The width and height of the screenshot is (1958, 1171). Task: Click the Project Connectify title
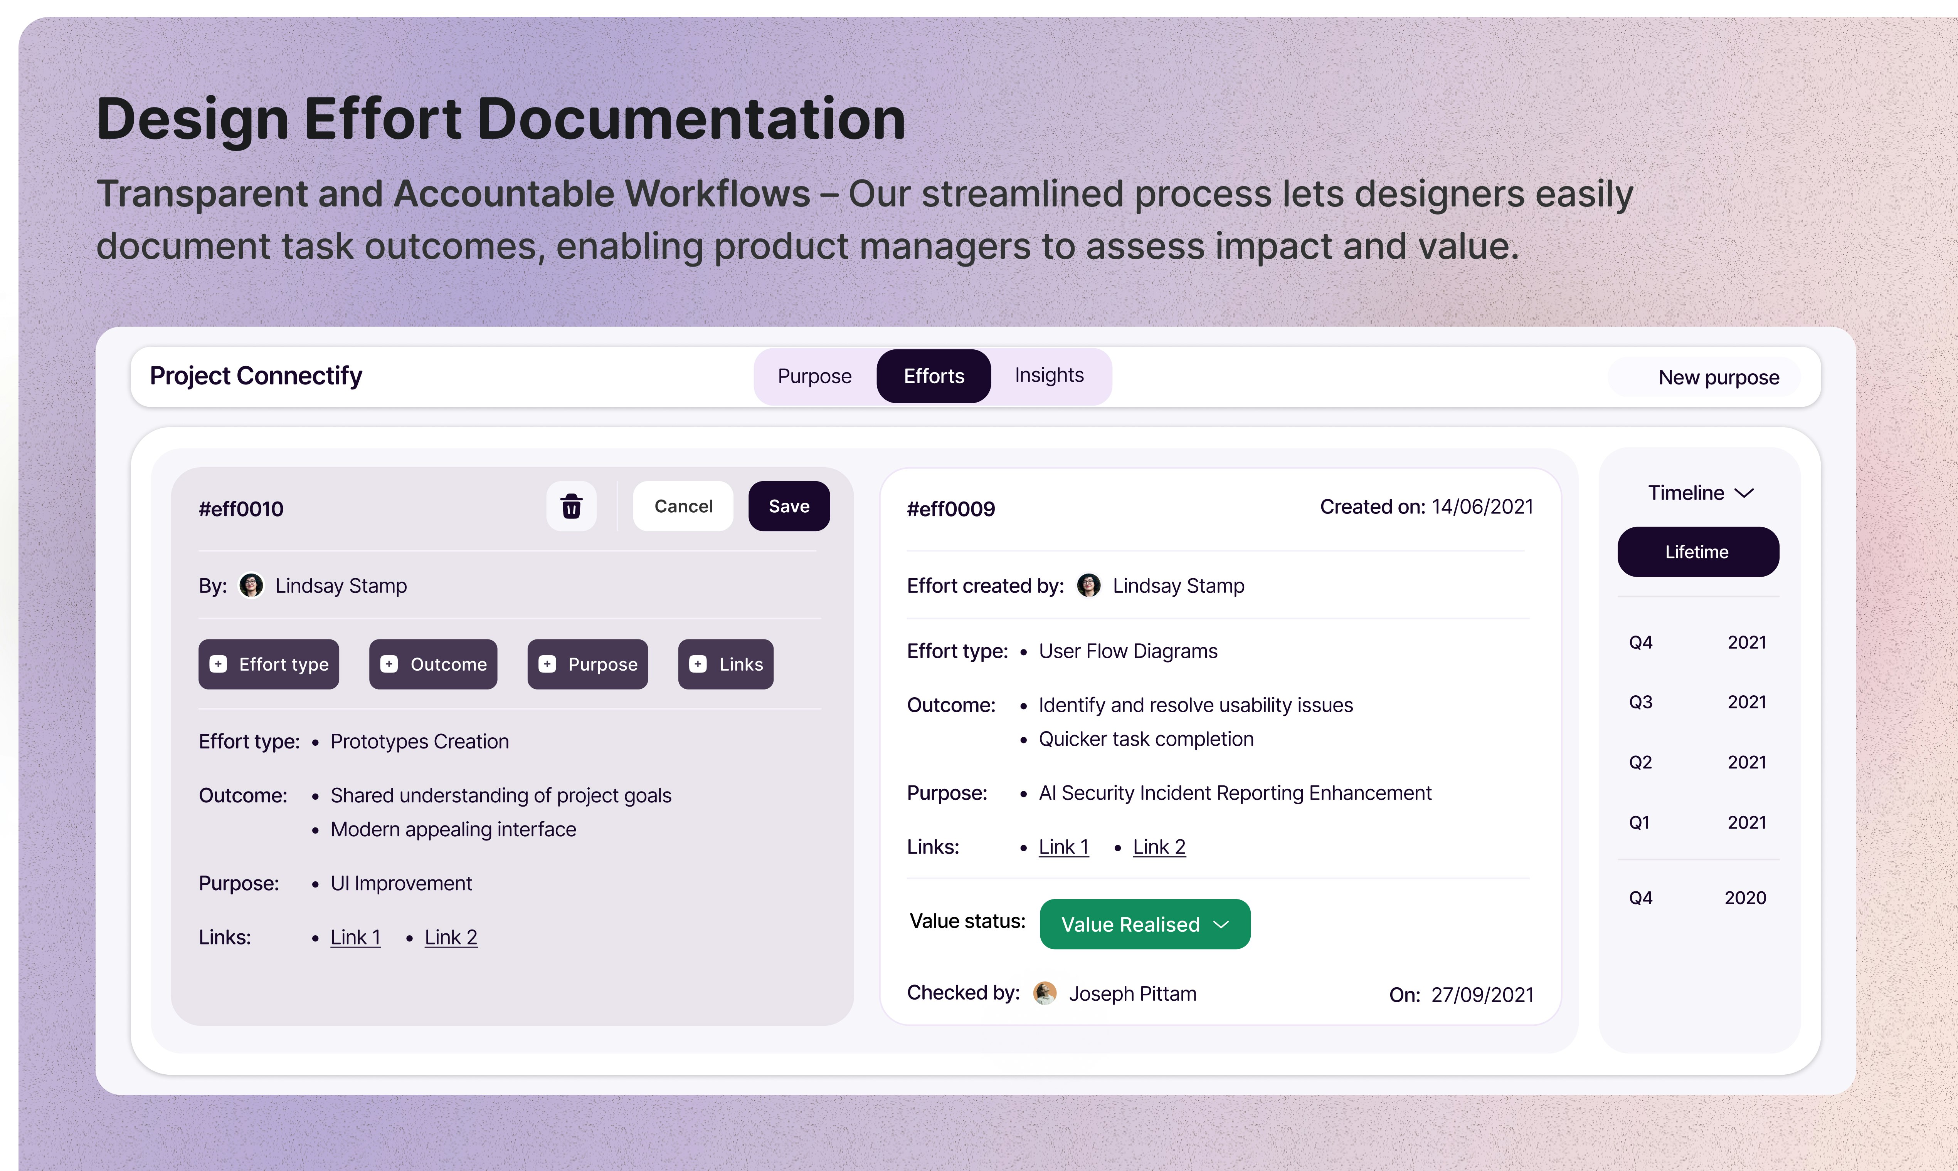[x=256, y=376]
